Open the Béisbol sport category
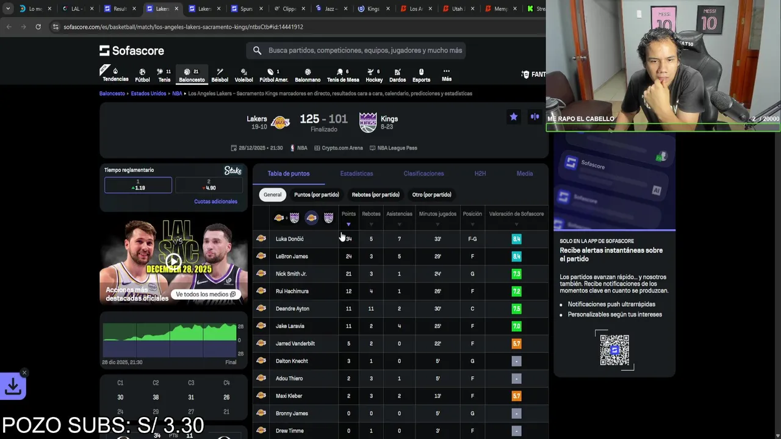Screen dimensions: 781x439 coord(220,75)
